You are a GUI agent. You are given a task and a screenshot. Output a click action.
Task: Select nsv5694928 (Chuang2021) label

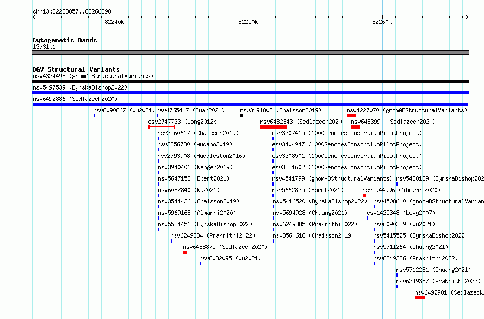pos(310,213)
